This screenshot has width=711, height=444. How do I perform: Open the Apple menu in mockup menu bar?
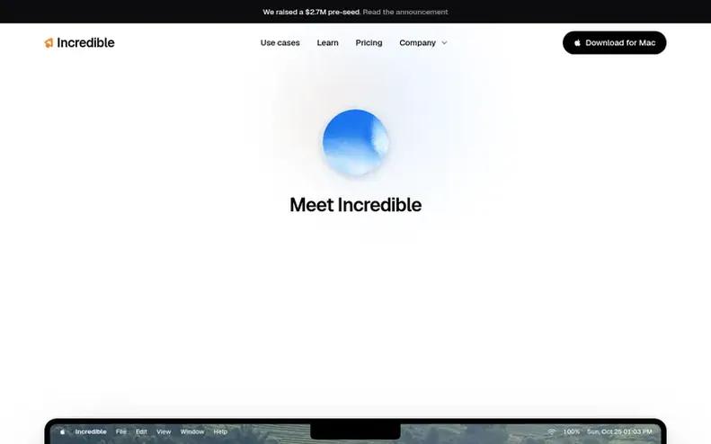(63, 431)
